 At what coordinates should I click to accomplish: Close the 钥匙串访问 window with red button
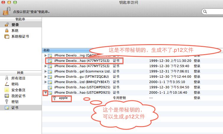[x=3, y=2]
